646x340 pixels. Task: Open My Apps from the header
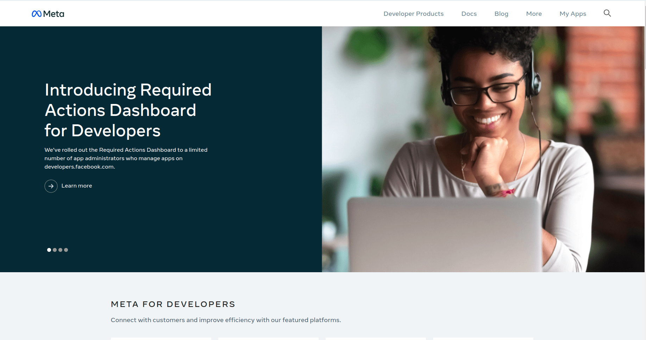(573, 14)
